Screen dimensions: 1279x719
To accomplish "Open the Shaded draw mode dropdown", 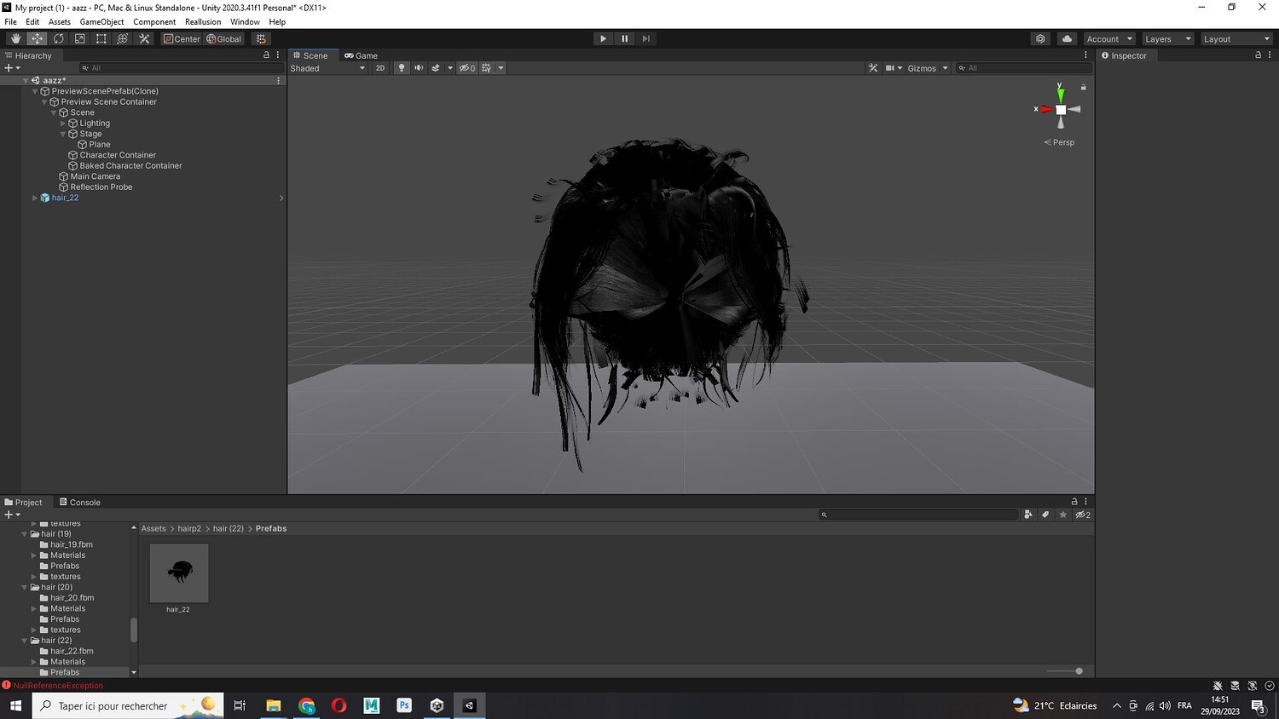I will (327, 68).
